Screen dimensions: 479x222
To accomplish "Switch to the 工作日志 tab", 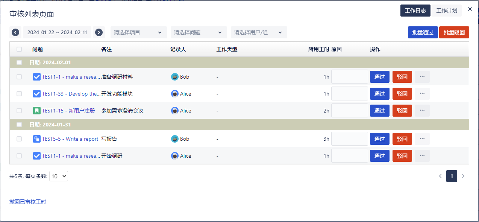I will coord(415,11).
